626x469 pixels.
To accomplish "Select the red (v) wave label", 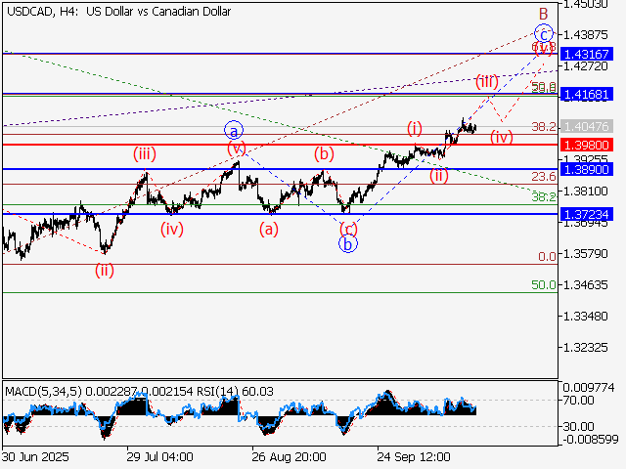I will pos(237,149).
